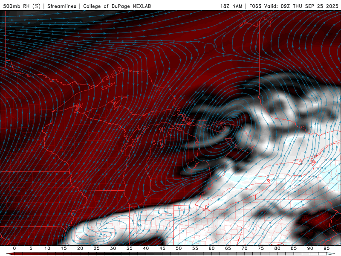Viewport: 341px width, 256px height.
Task: Select the "5" tick label on scale
Action: coord(31,248)
